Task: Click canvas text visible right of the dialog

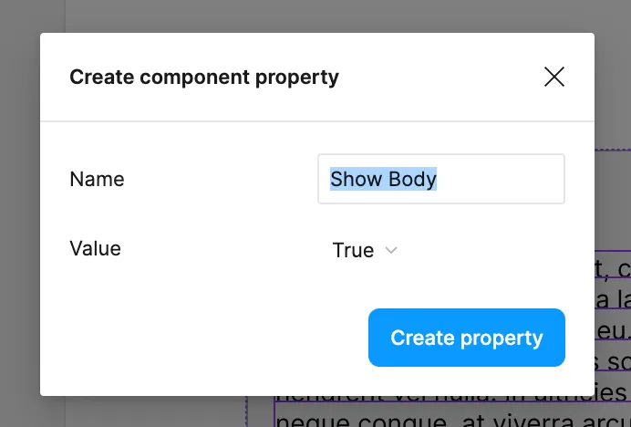Action: point(612,301)
